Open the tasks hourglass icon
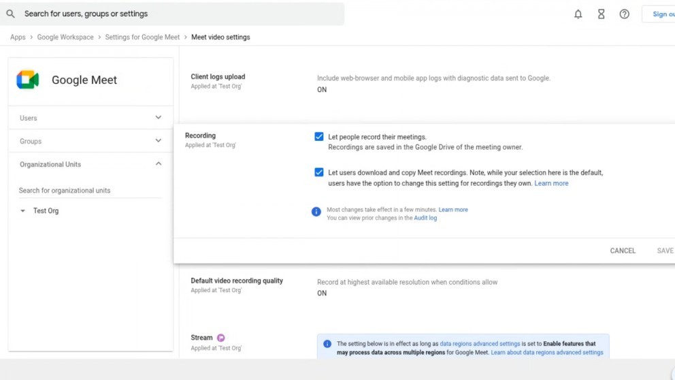Viewport: 675px width, 380px height. coord(602,14)
